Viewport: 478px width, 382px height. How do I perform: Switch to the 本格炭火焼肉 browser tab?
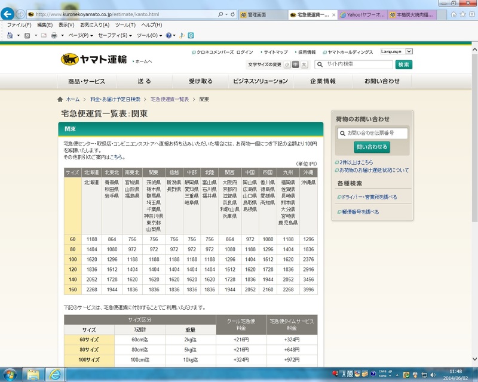(412, 14)
